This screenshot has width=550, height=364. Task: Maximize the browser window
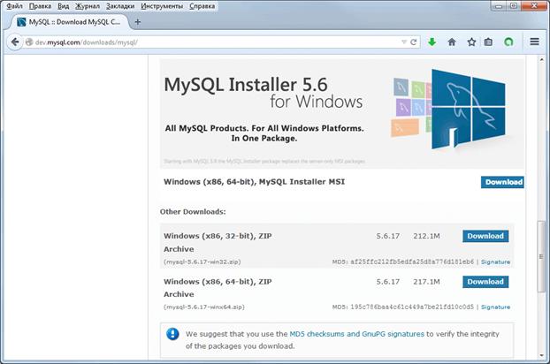pos(514,5)
